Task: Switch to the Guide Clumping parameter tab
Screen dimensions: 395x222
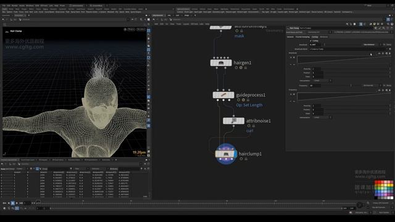Action: pyautogui.click(x=302, y=37)
